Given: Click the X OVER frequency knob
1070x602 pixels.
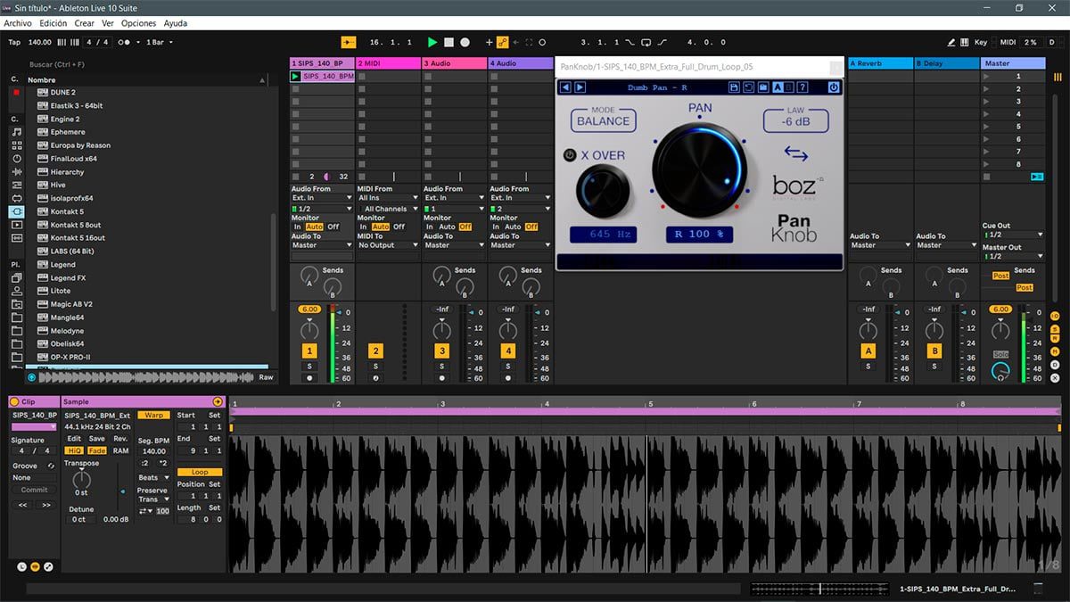Looking at the screenshot, I should 603,191.
